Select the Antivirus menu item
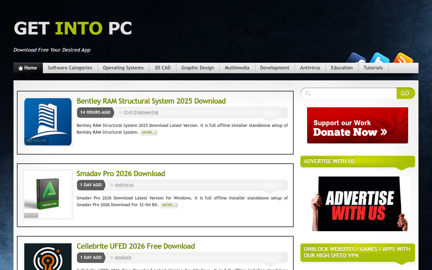Viewport: 432px width, 270px height. pyautogui.click(x=310, y=68)
